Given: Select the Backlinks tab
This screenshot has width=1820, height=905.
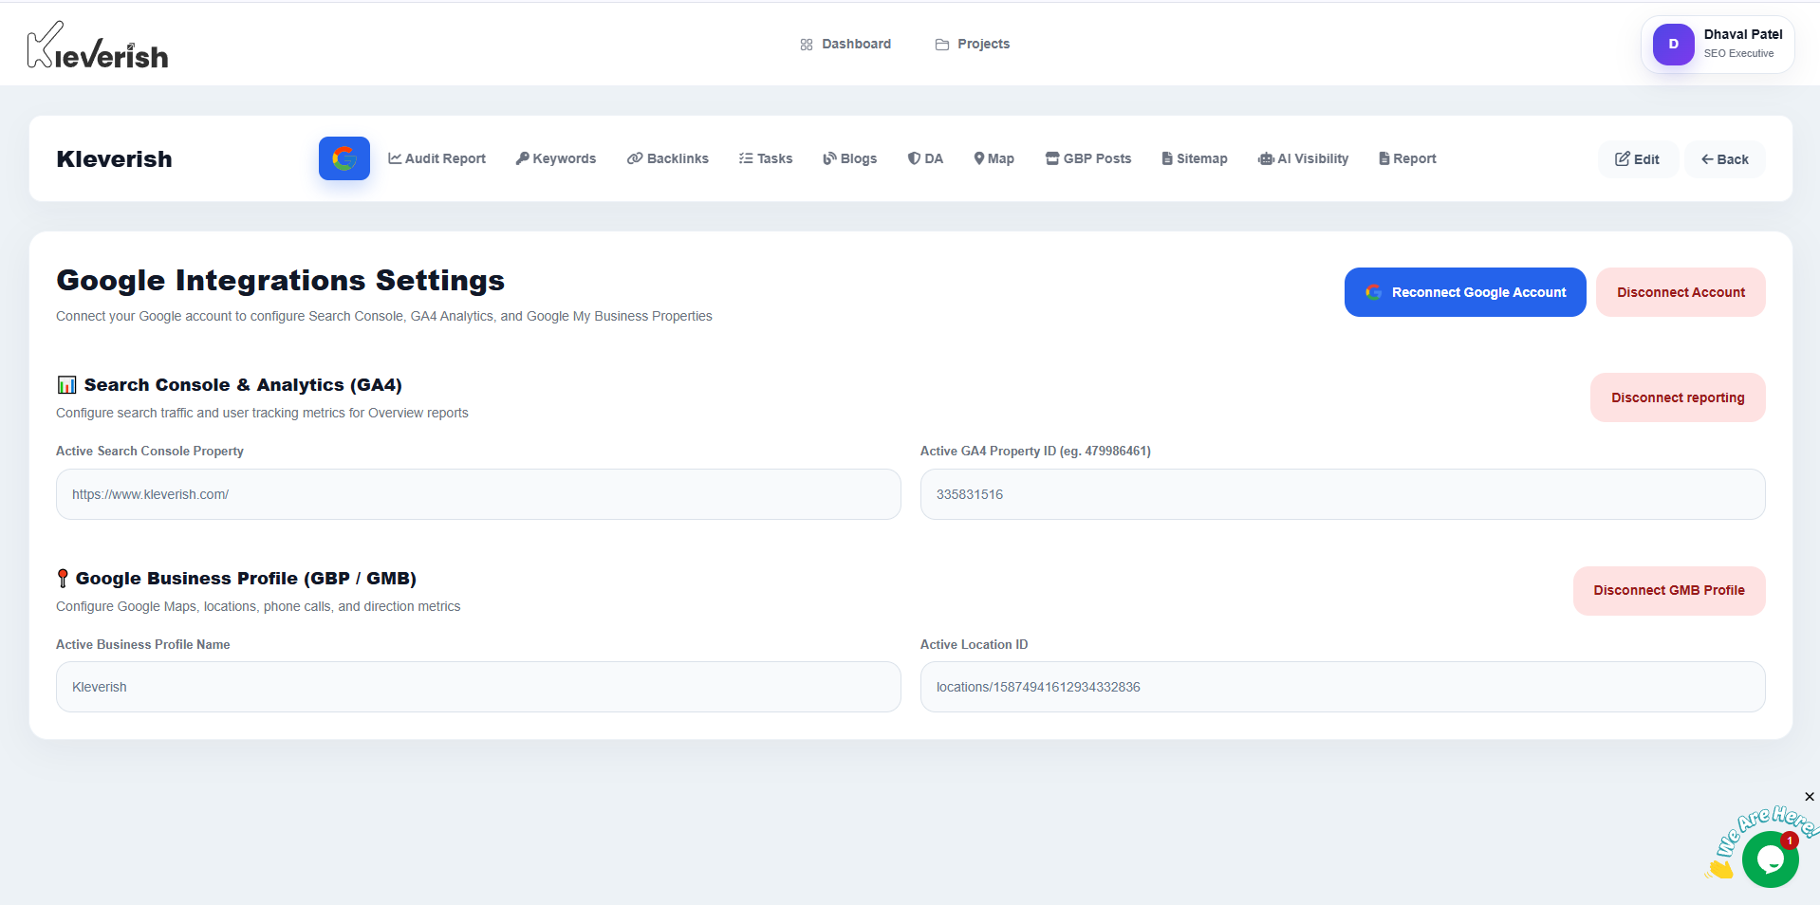Looking at the screenshot, I should pos(668,158).
